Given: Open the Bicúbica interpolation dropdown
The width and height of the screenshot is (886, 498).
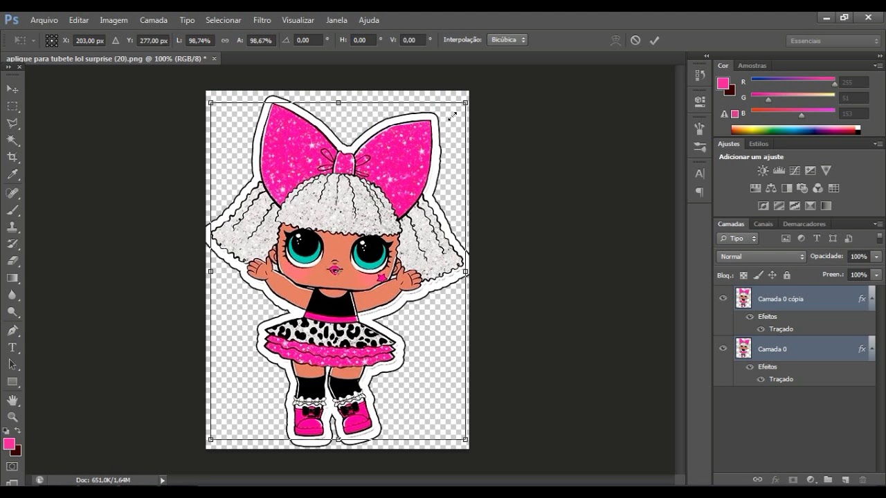Looking at the screenshot, I should tap(507, 40).
